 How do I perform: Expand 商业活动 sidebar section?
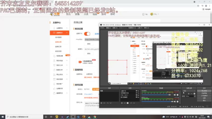[x=67, y=75]
